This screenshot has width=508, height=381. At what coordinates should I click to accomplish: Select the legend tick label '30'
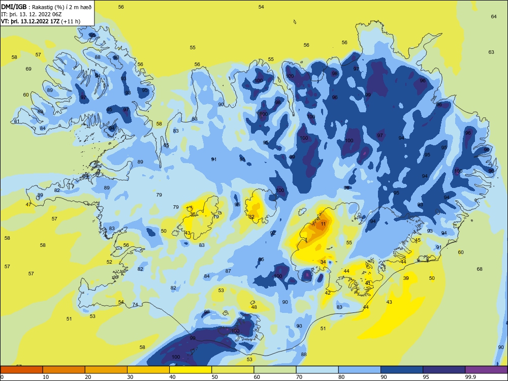coord(130,377)
